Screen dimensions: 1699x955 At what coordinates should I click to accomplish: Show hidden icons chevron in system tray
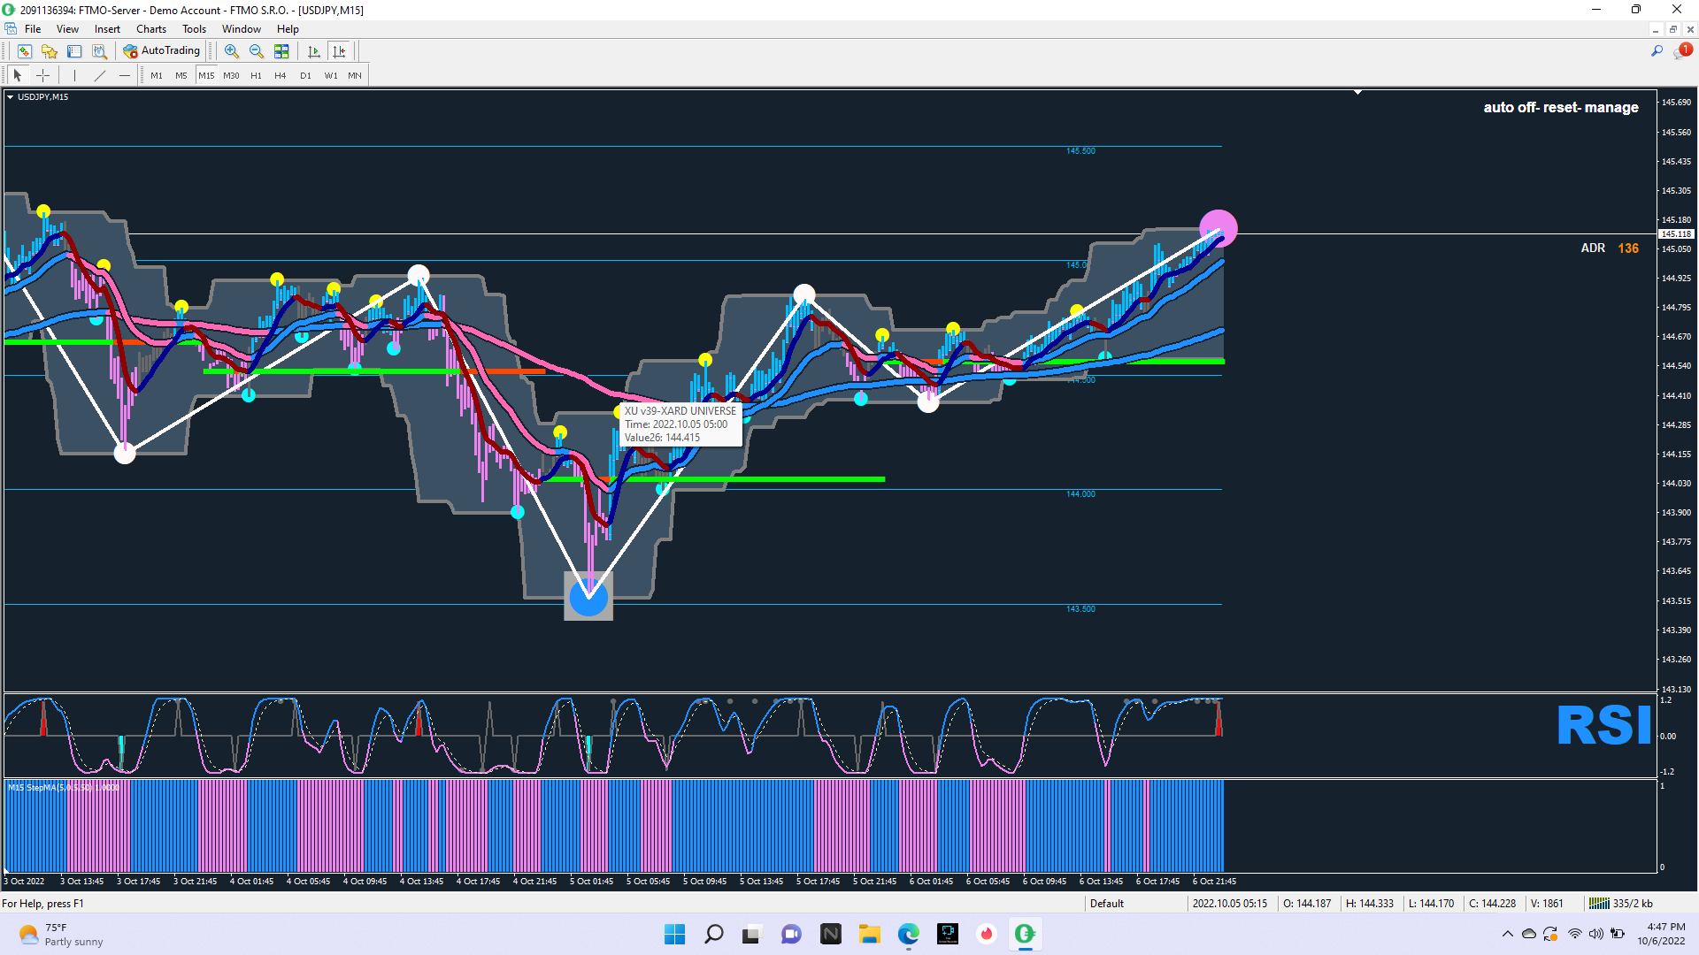click(x=1507, y=934)
